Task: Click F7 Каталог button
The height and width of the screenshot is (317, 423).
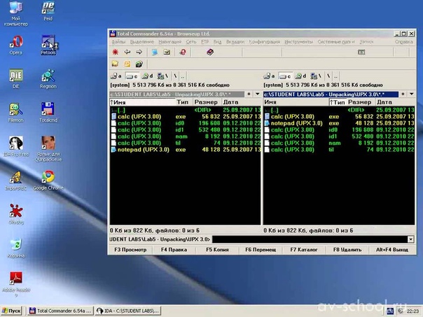Action: [304, 250]
